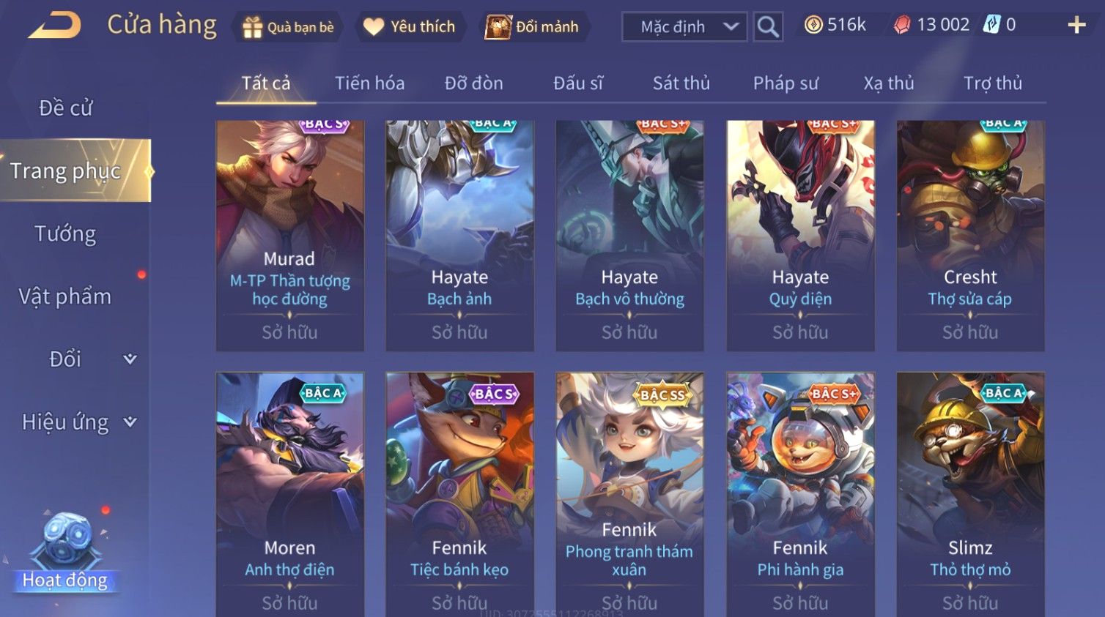Click the red ruby currency icon
Image resolution: width=1105 pixels, height=617 pixels.
click(902, 25)
